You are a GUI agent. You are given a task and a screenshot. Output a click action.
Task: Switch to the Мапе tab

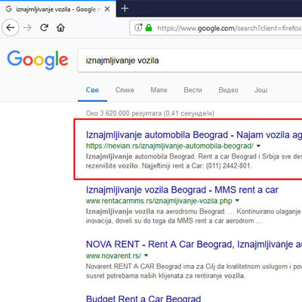pyautogui.click(x=159, y=90)
